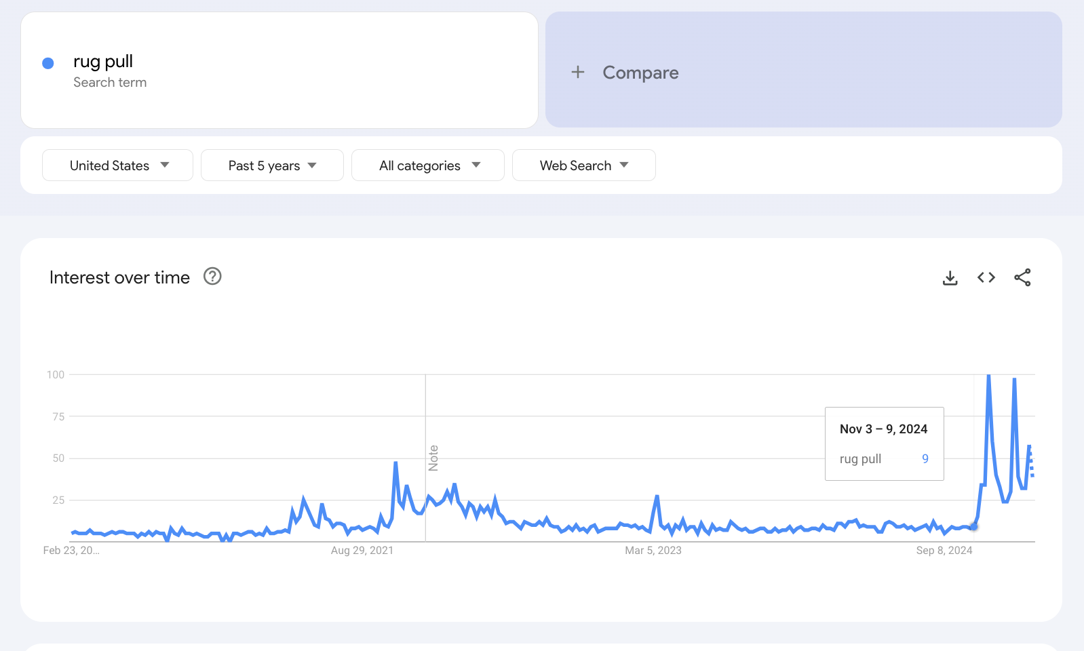Viewport: 1084px width, 651px height.
Task: Click the Mar 5, 2023 axis label
Action: pos(653,550)
